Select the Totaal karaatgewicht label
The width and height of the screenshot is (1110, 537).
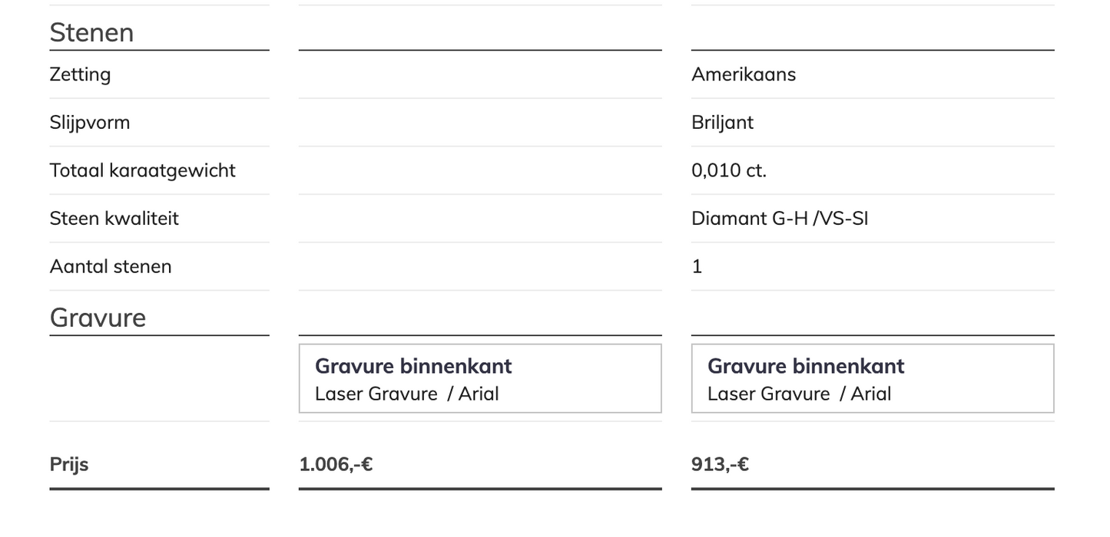coord(142,170)
